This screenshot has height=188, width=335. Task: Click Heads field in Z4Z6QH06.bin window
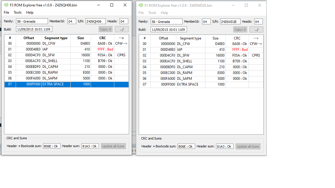[124, 21]
